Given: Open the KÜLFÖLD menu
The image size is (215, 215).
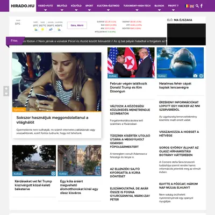Looking at the screenshot, I should tap(76, 6).
